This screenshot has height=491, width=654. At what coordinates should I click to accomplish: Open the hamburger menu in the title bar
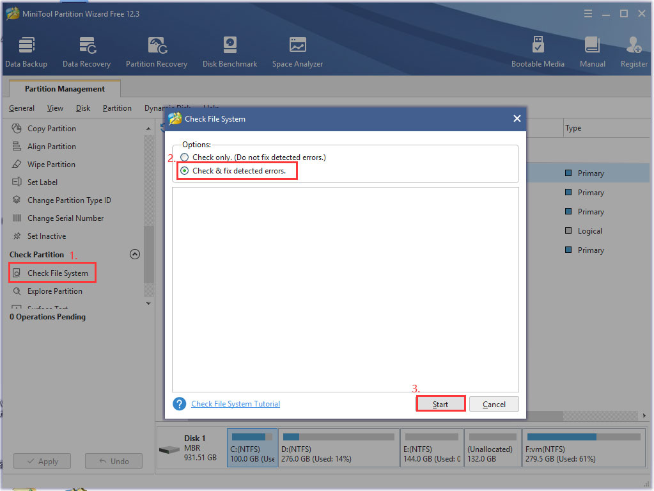(x=588, y=14)
